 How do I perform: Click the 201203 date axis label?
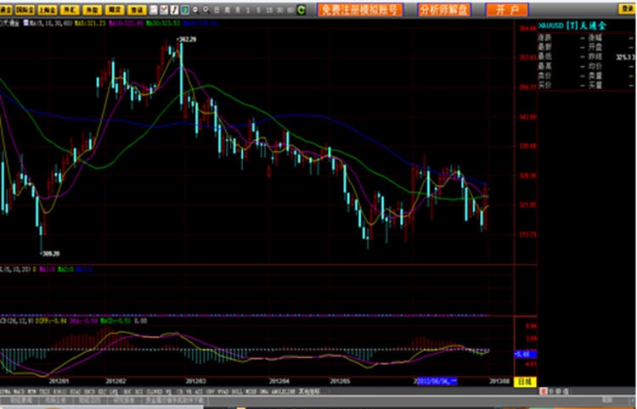click(x=196, y=381)
